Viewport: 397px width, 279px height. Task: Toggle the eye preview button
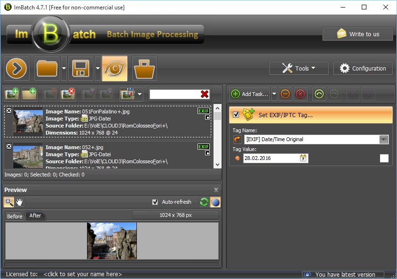(114, 68)
